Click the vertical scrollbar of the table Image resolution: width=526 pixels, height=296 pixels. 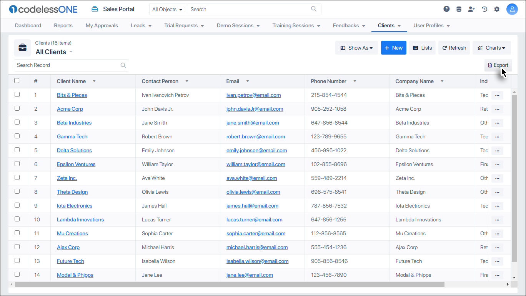coord(514,179)
